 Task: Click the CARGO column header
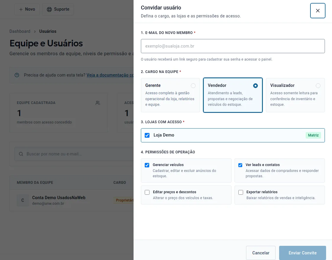120,183
